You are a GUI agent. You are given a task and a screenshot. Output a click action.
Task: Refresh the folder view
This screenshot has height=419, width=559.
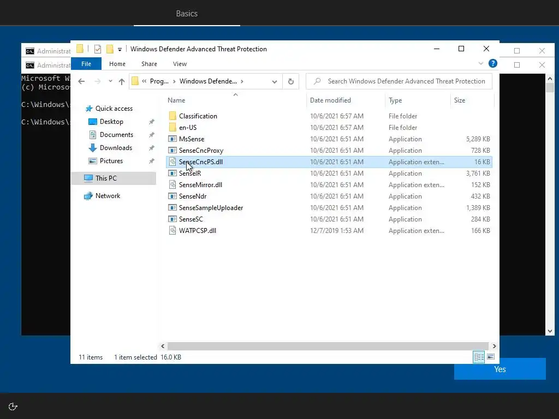pyautogui.click(x=291, y=82)
